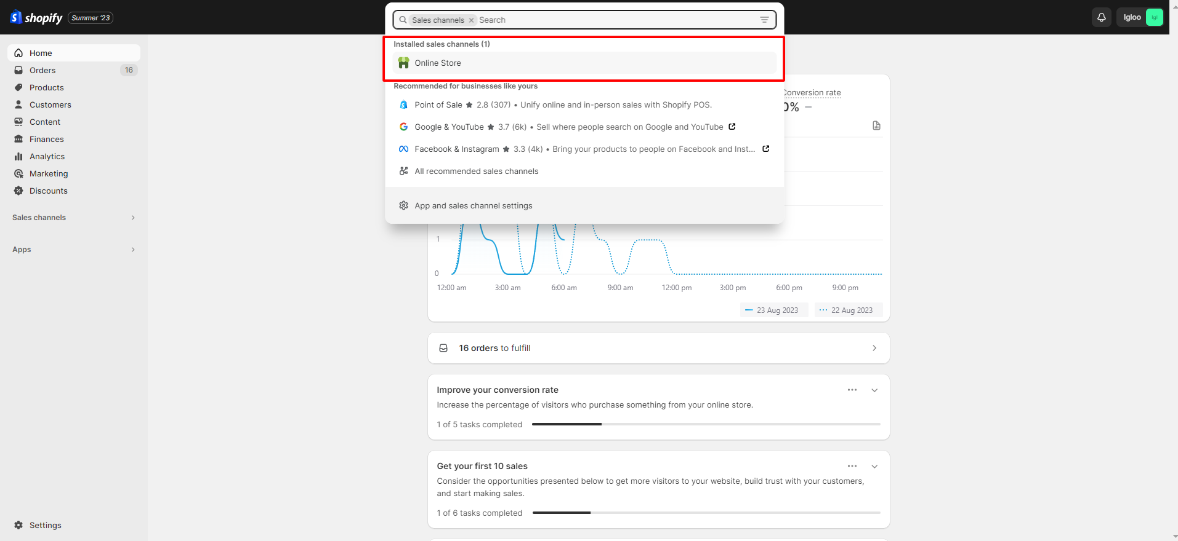Open Google & YouTube external link icon

point(732,127)
